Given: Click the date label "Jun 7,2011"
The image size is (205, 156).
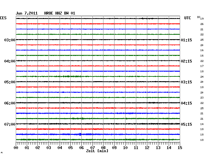Looking at the screenshot, I should [x=27, y=13].
